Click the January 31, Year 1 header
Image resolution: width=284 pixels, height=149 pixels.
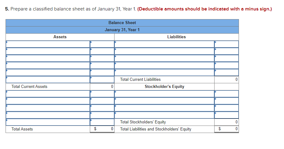[x=122, y=30]
